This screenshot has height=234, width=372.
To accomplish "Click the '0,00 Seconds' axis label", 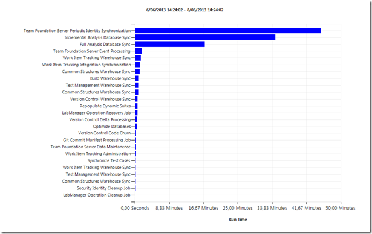I will point(135,208).
